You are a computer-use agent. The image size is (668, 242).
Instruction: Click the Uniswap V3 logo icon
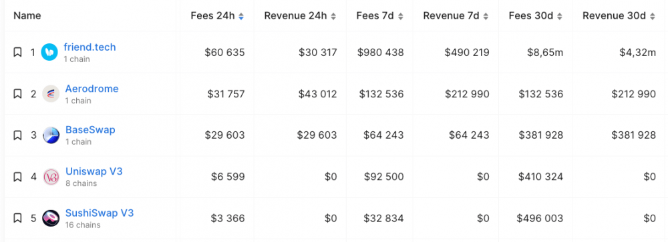(x=51, y=177)
